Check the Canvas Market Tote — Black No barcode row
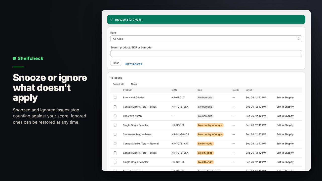322x181 pixels. pyautogui.click(x=115, y=107)
